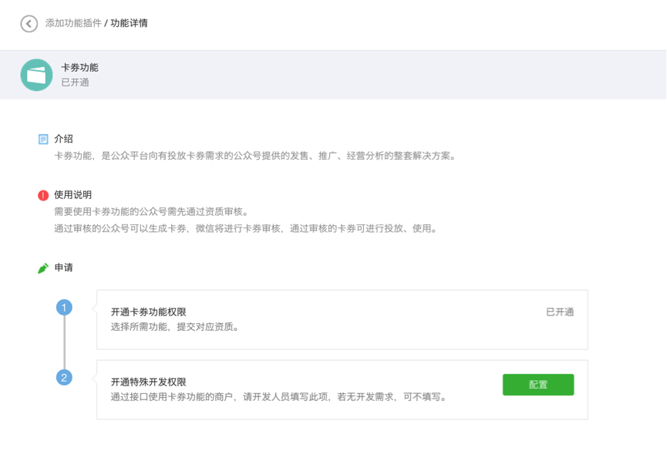Click the green 配置 button
Image resolution: width=667 pixels, height=455 pixels.
(538, 385)
